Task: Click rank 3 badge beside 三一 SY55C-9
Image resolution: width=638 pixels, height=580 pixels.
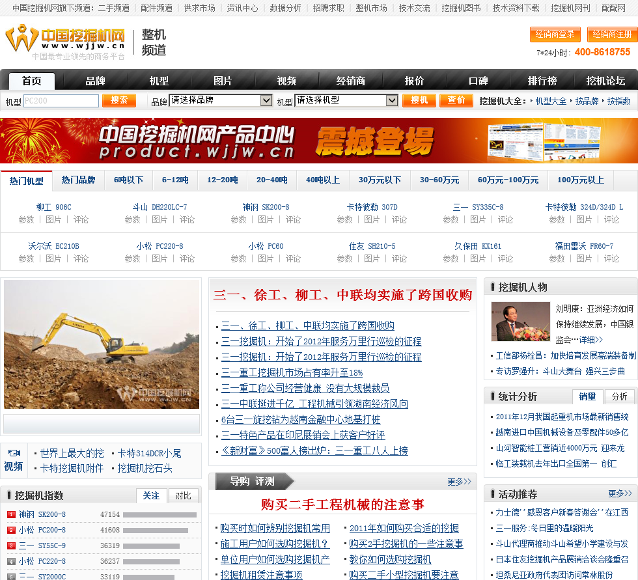Action: click(12, 545)
